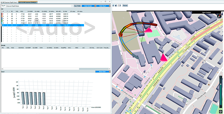Toggle the Hide Chart button
This screenshot has width=224, height=114.
pyautogui.click(x=103, y=6)
